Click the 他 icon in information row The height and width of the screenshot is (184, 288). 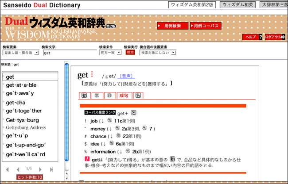coord(128,151)
